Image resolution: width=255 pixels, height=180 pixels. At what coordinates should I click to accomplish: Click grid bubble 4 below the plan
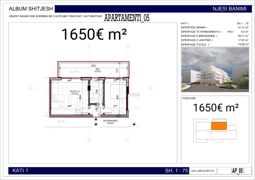click(128, 140)
